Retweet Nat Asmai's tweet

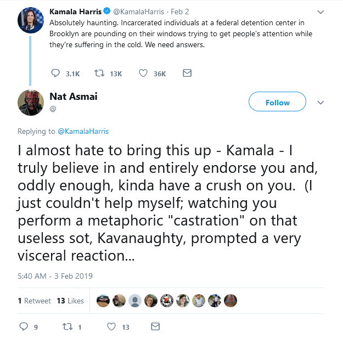tap(68, 327)
